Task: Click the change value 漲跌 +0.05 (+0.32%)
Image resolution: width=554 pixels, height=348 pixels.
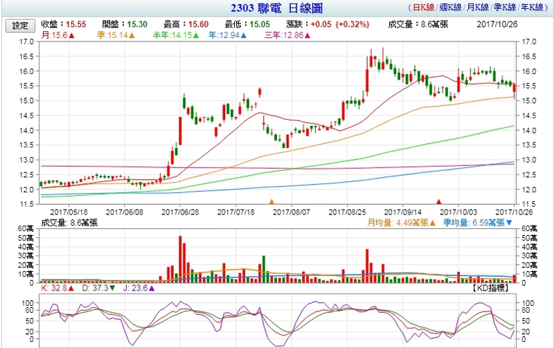Action: [328, 24]
